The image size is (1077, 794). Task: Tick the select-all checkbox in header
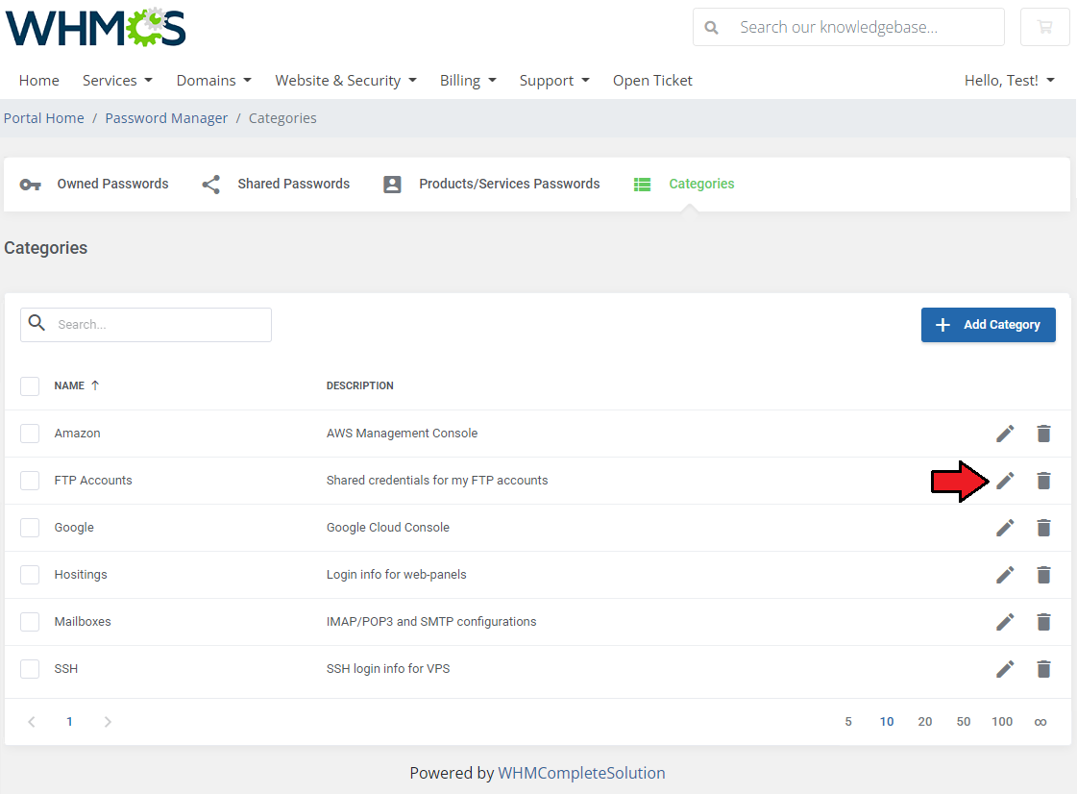30,386
